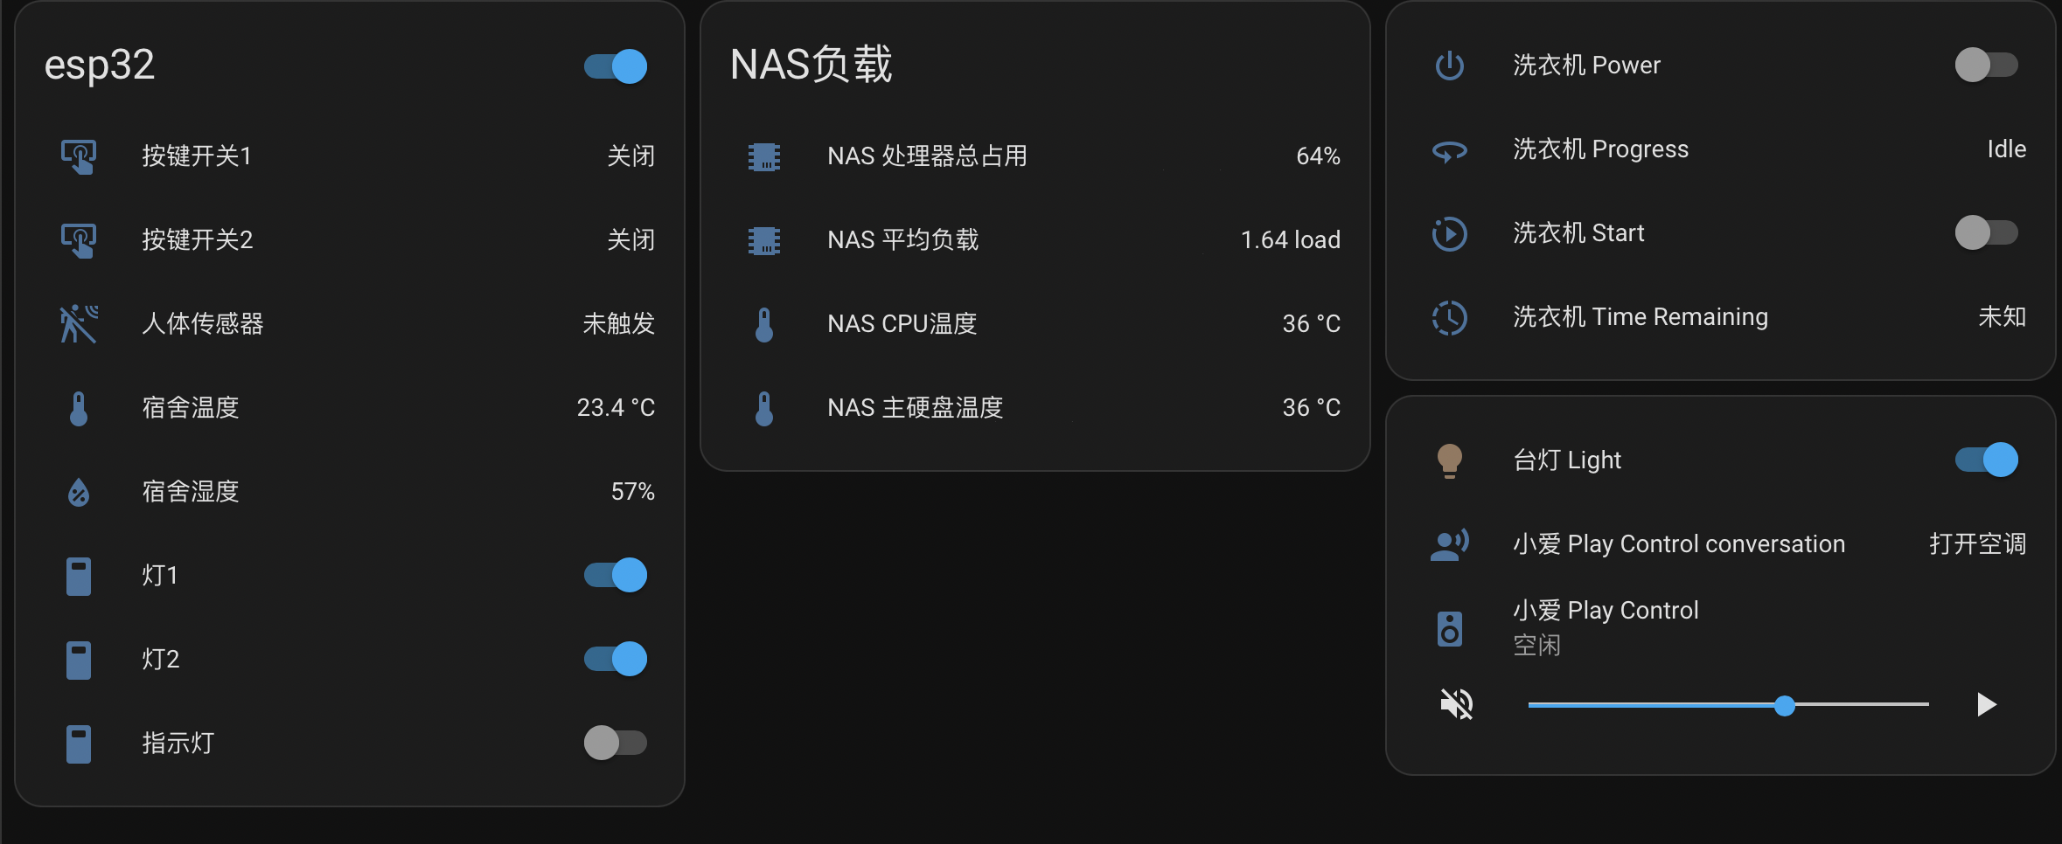Click the 洗衣机 Power icon
The image size is (2062, 844).
[1450, 66]
